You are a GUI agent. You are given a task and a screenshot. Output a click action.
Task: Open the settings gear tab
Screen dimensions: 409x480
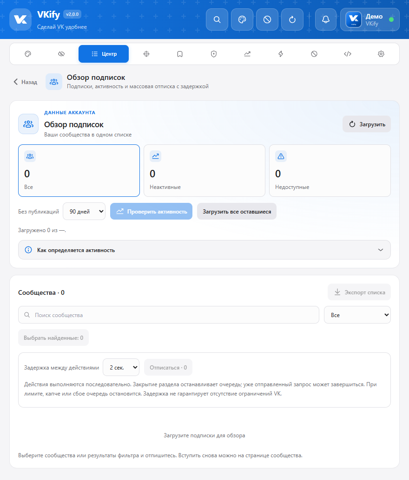(381, 54)
